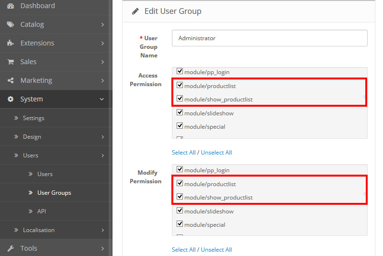
Task: Click Unselect All under Modify Permission
Action: [216, 250]
